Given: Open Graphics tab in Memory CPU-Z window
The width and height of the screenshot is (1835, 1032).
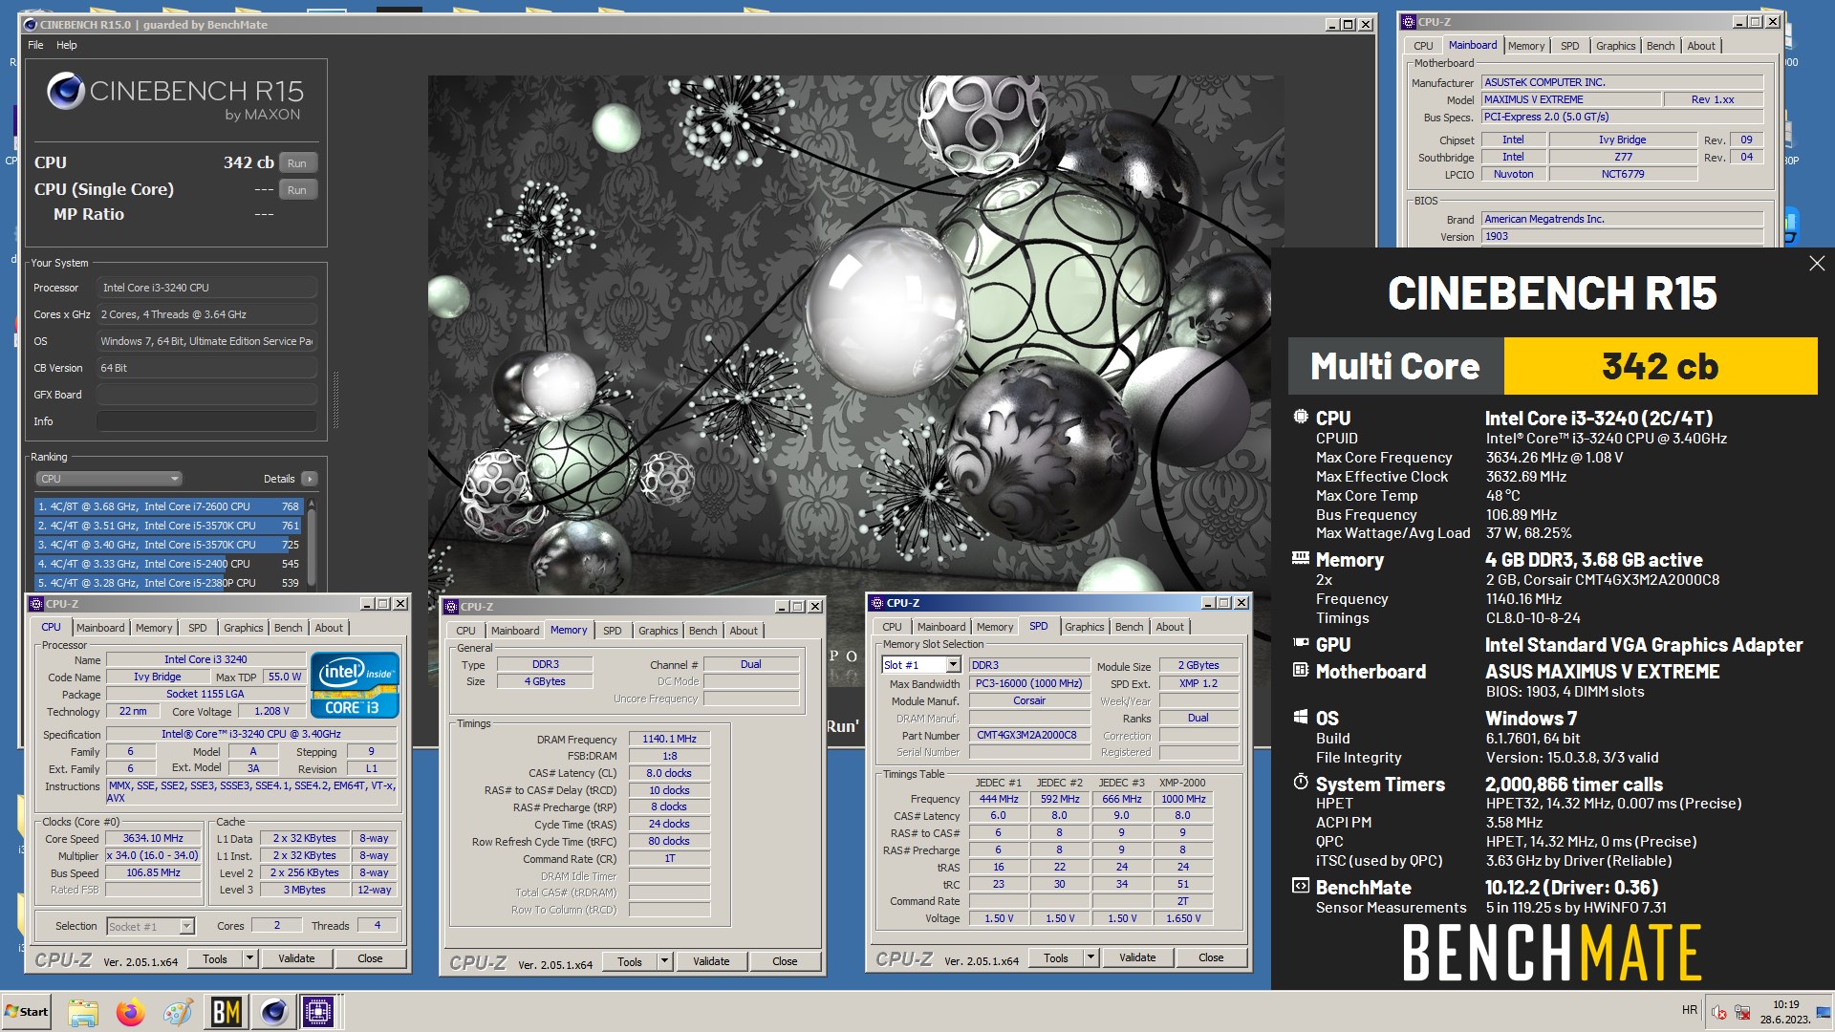Looking at the screenshot, I should pos(658,631).
